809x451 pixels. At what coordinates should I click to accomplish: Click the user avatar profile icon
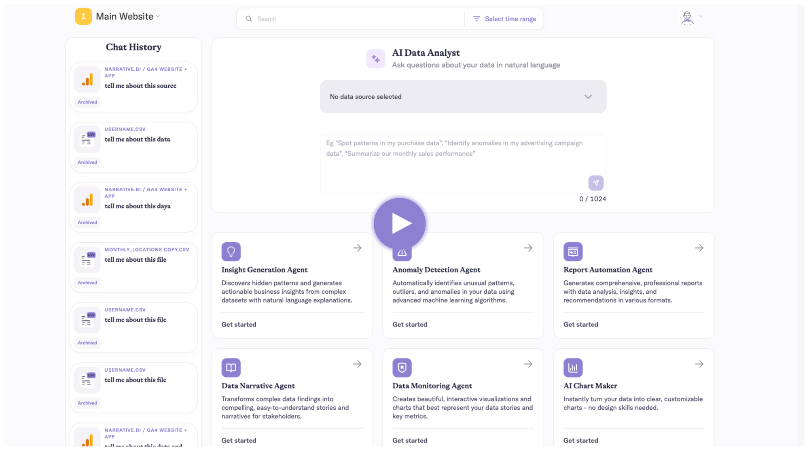tap(687, 17)
